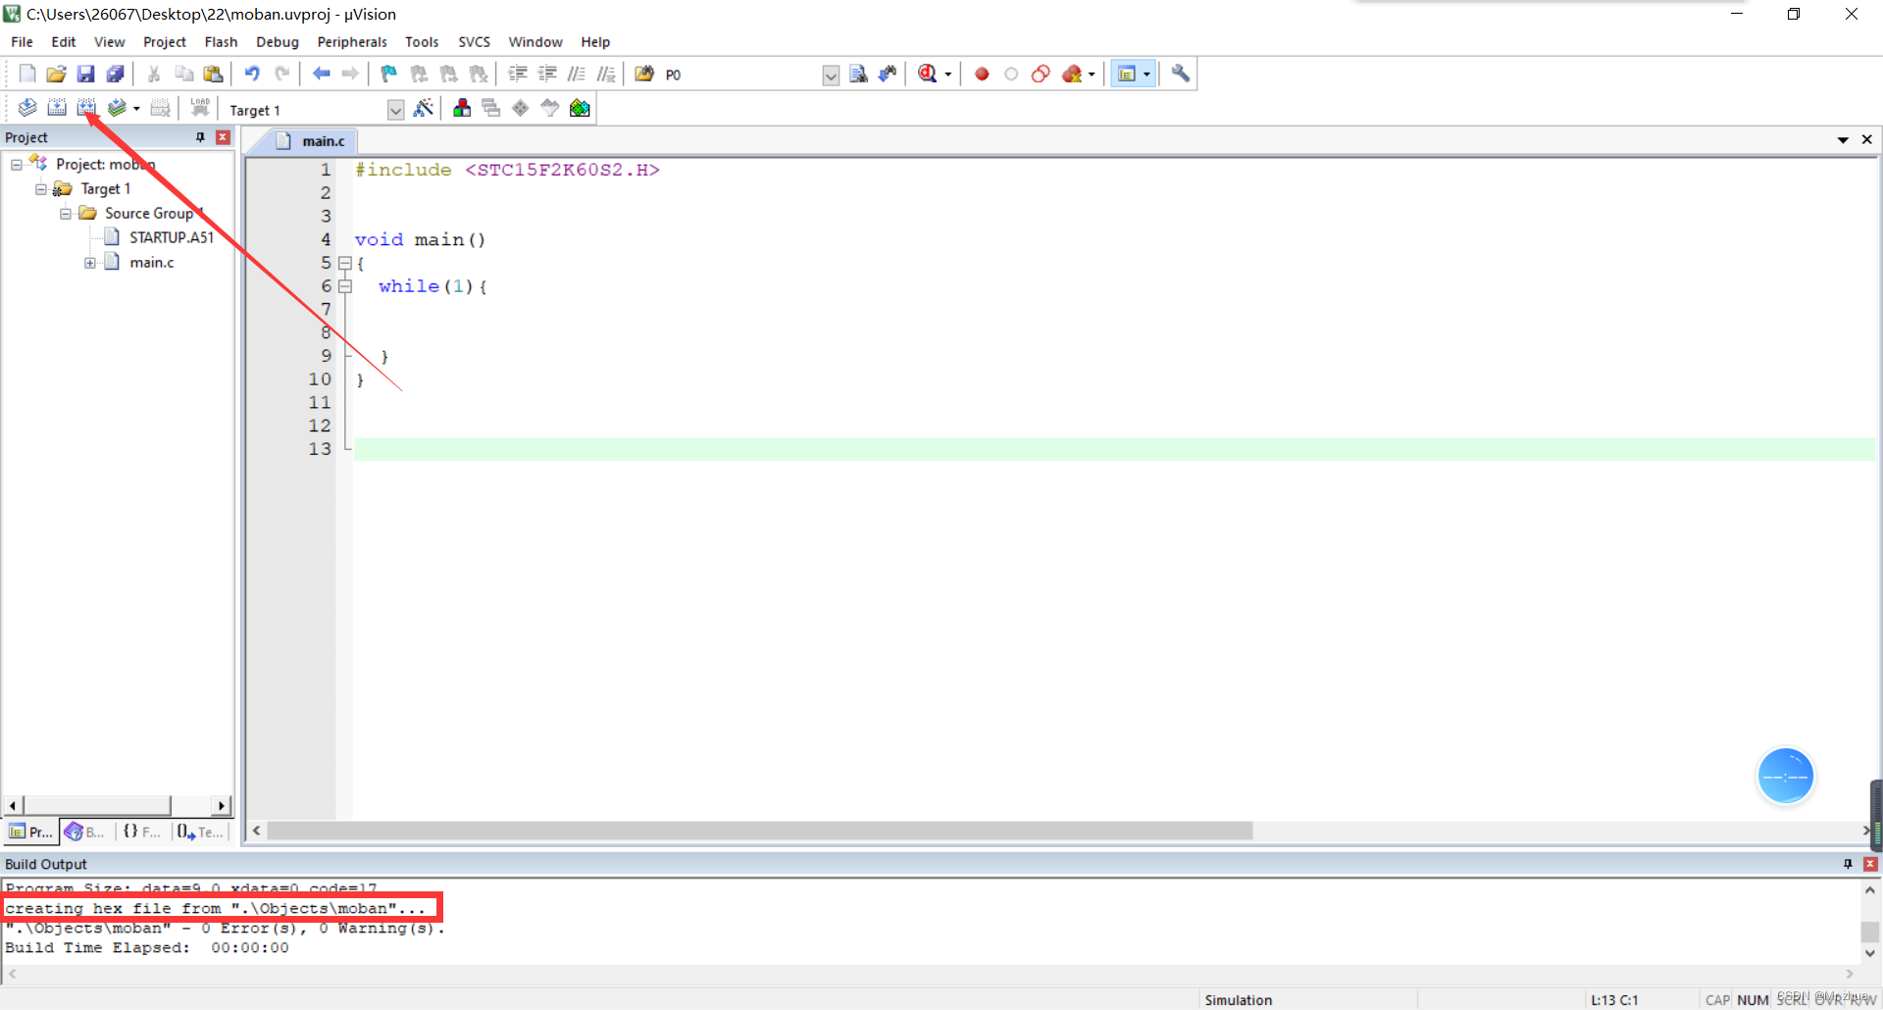Click the Batch Build icon

[x=117, y=108]
